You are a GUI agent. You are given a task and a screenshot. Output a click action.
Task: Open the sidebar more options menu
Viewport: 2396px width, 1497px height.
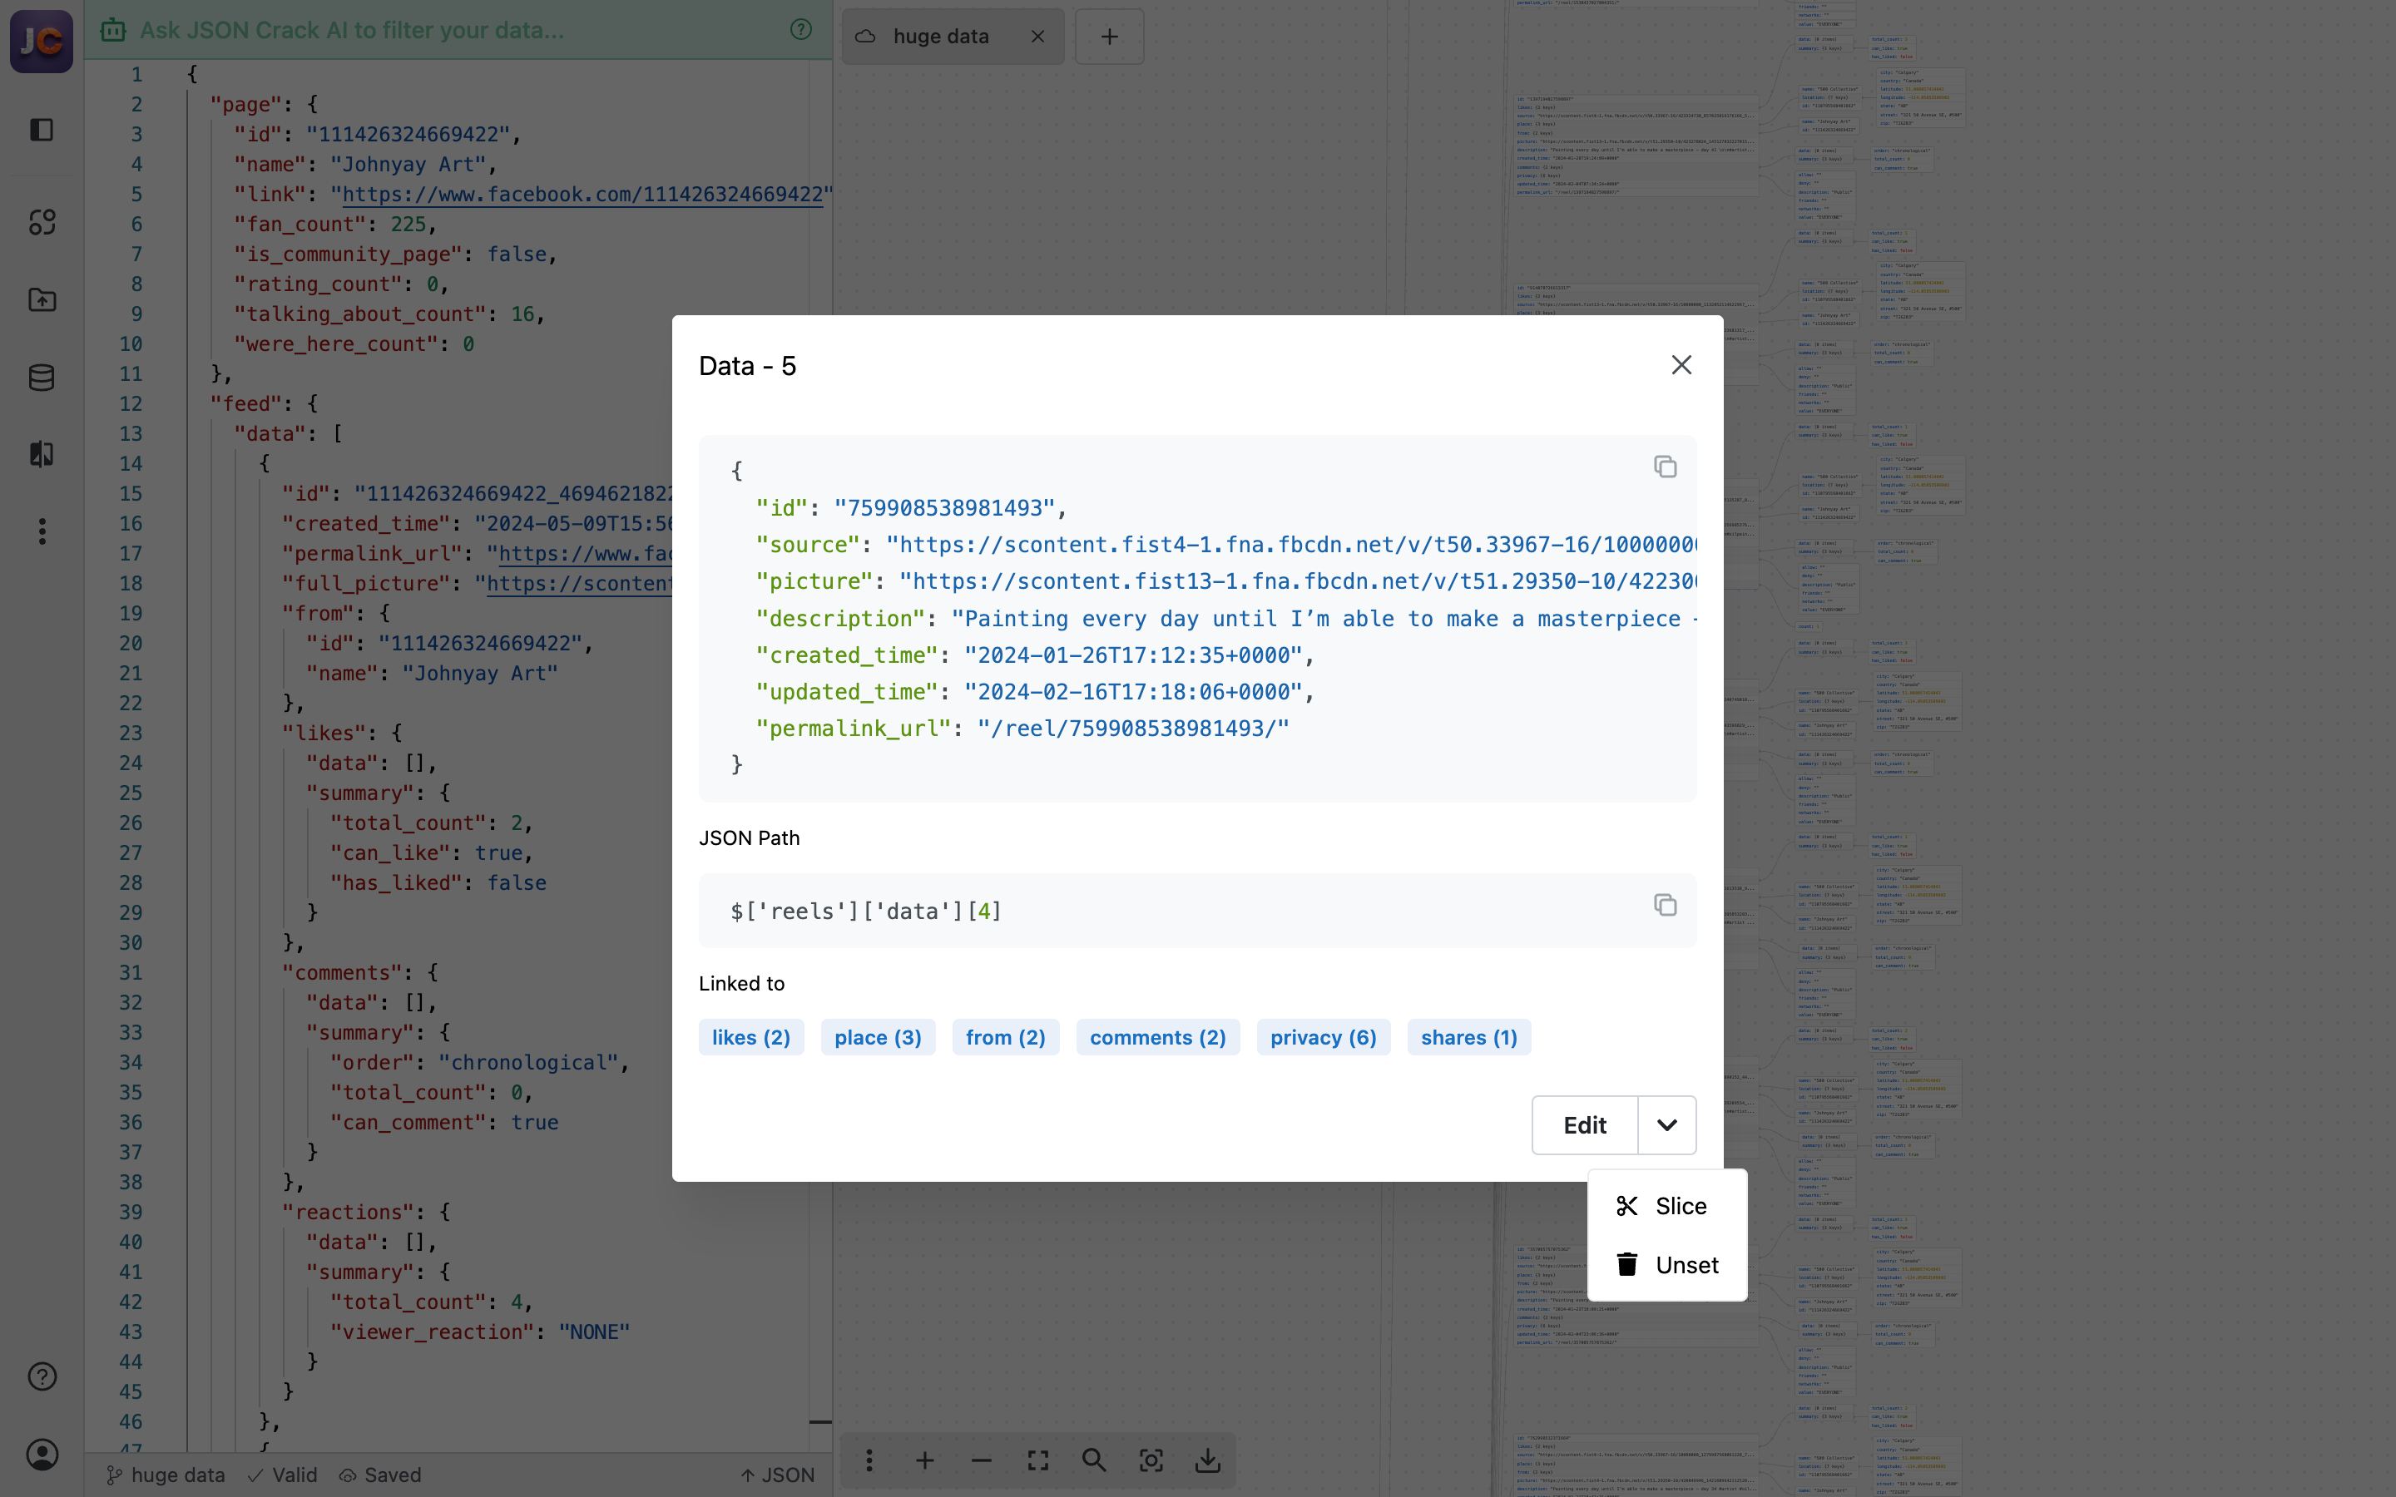42,531
